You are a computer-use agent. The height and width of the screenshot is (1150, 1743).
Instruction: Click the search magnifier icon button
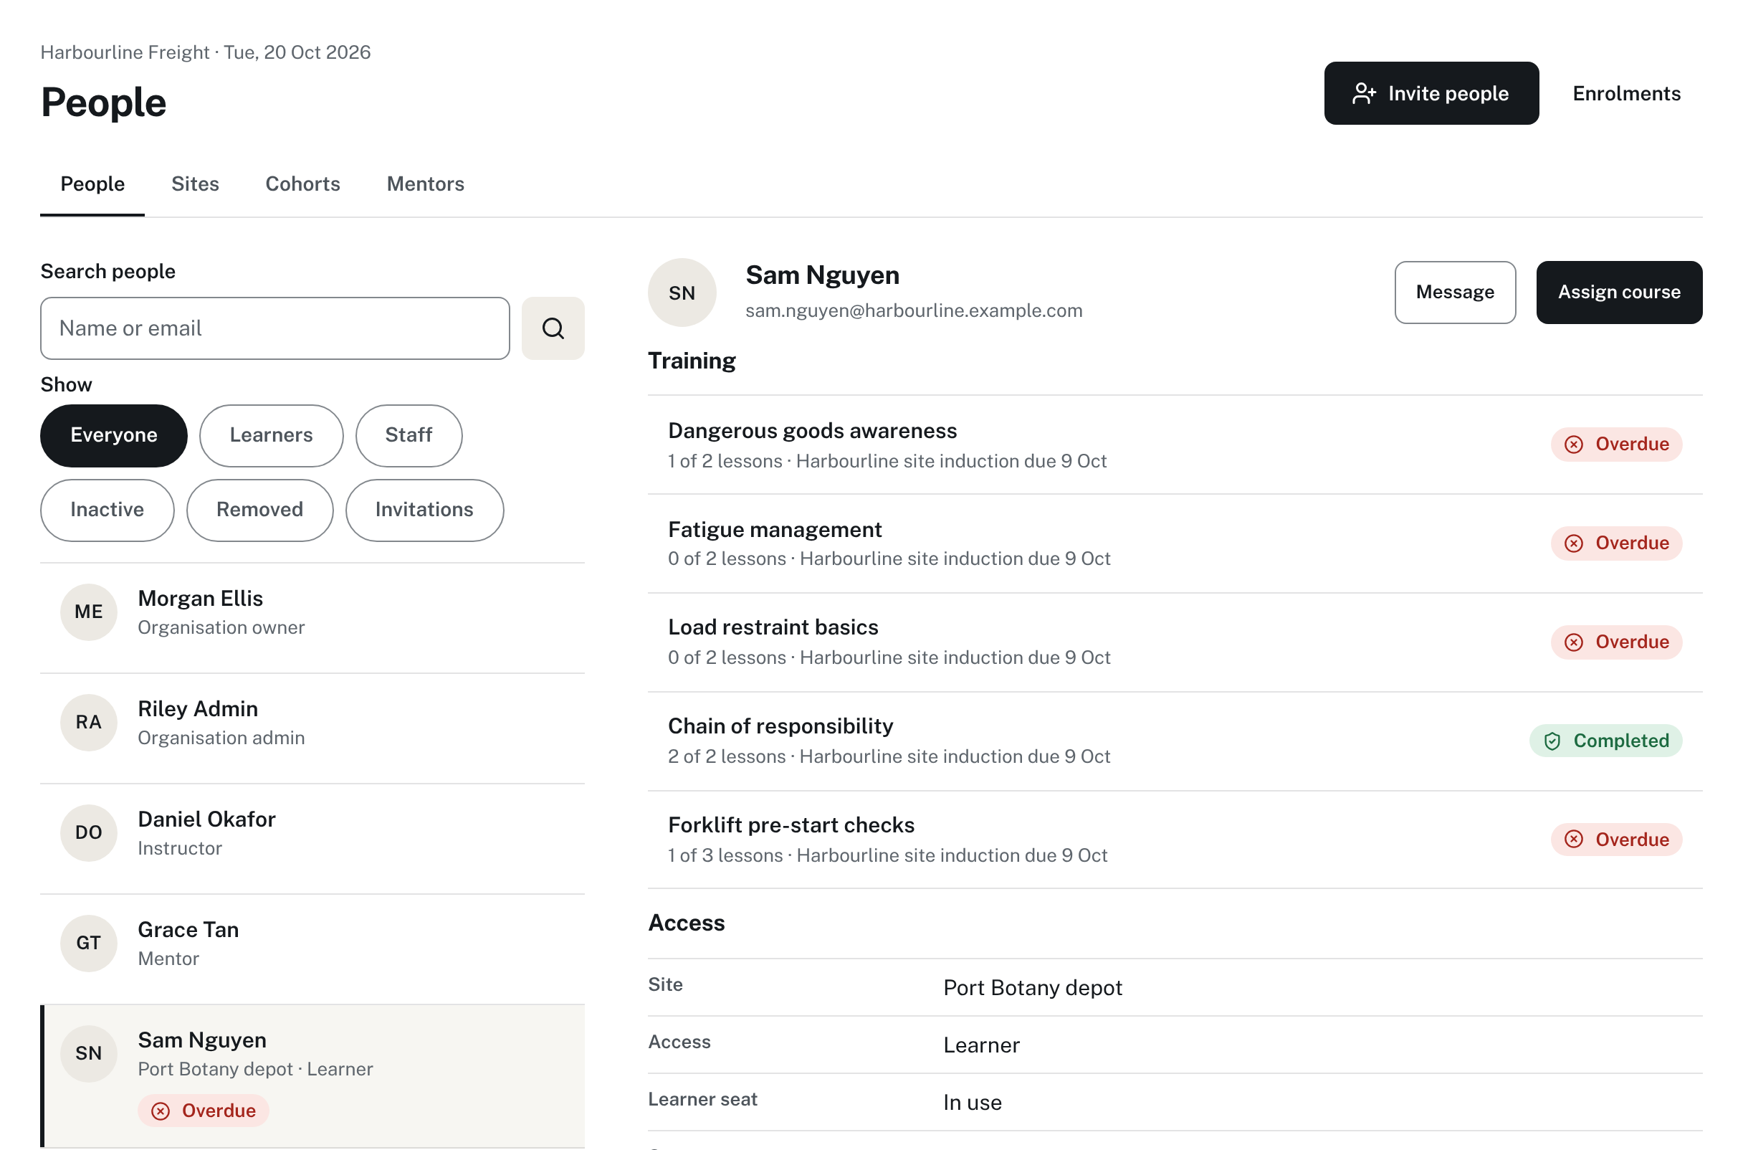coord(553,328)
